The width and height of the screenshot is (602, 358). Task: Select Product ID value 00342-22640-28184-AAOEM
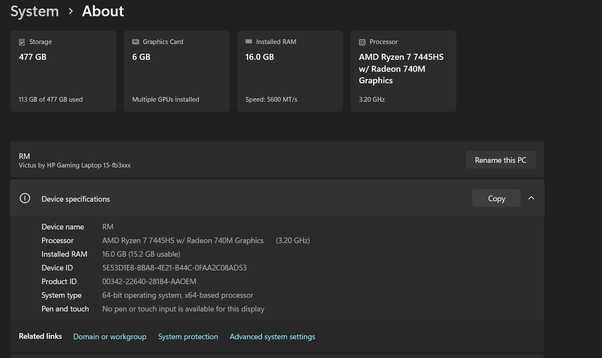tap(149, 282)
